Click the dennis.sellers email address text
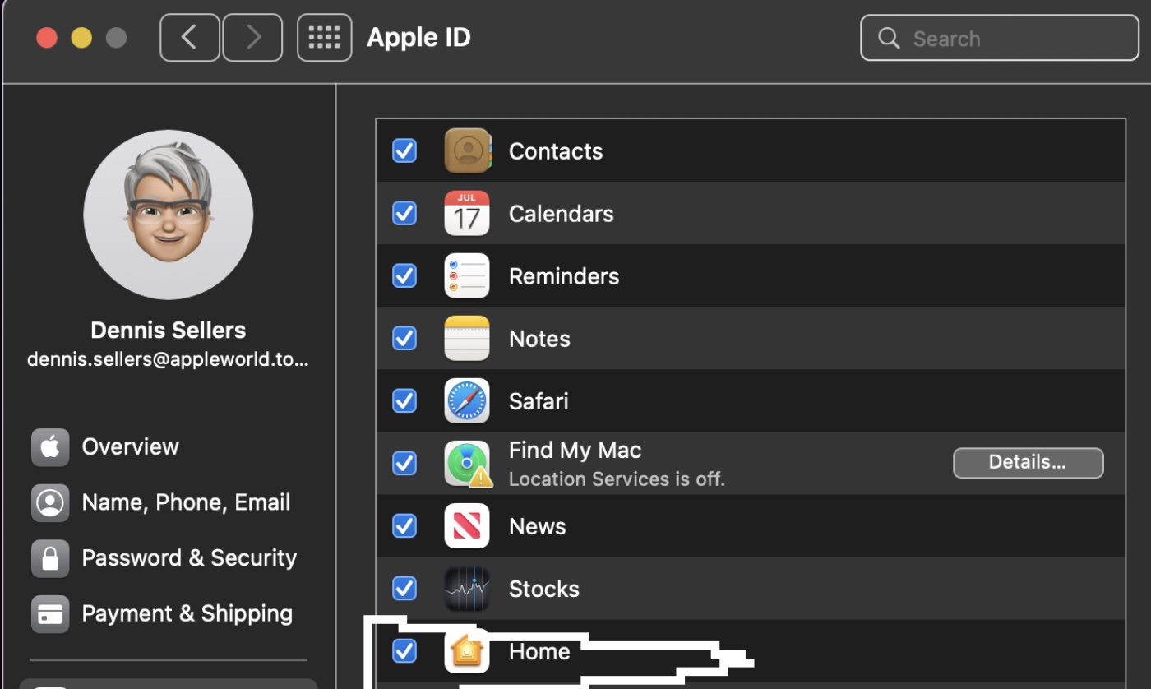Viewport: 1151px width, 689px height. 169,360
